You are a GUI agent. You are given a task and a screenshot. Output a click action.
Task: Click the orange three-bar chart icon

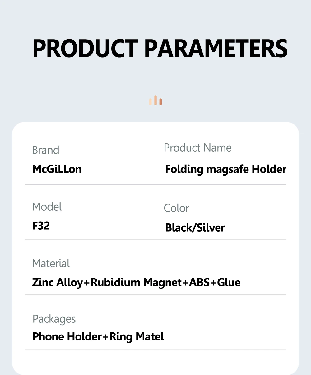(155, 101)
